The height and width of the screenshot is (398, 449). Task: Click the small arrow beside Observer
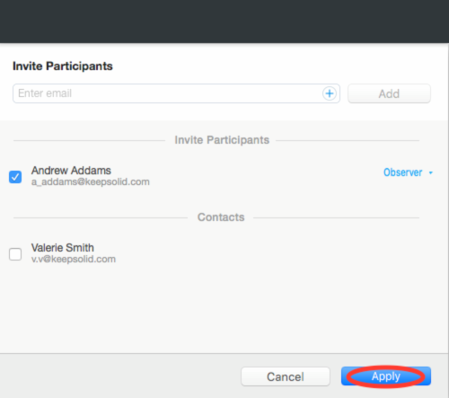pyautogui.click(x=431, y=172)
